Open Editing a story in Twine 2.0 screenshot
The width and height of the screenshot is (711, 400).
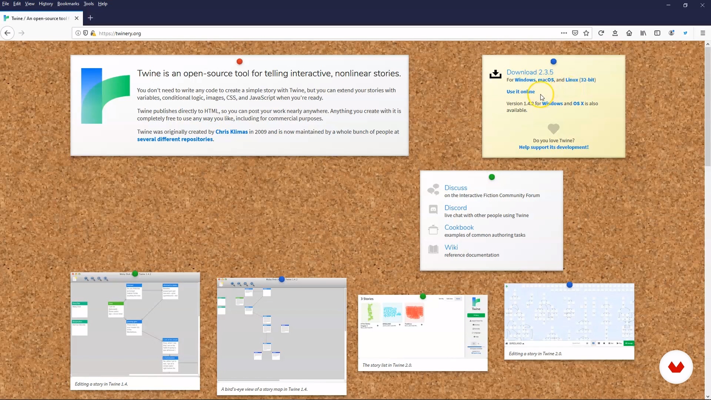(569, 321)
